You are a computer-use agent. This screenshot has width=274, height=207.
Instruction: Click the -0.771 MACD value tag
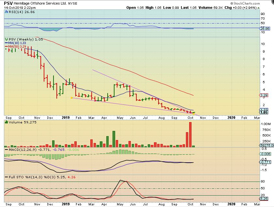(x=265, y=162)
